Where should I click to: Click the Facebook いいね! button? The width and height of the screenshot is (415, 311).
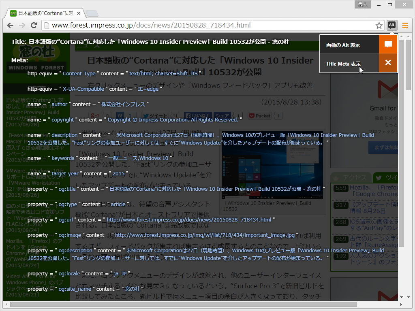point(198,116)
